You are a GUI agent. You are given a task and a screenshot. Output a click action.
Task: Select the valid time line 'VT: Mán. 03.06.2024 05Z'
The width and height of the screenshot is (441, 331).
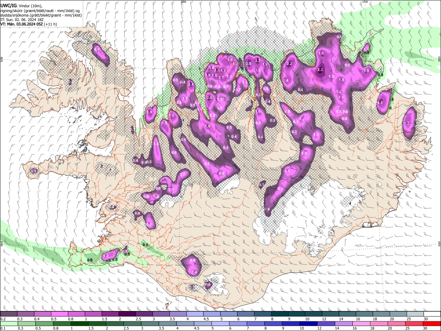22,24
